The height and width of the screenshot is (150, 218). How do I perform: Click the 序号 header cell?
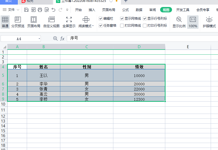pos(17,67)
